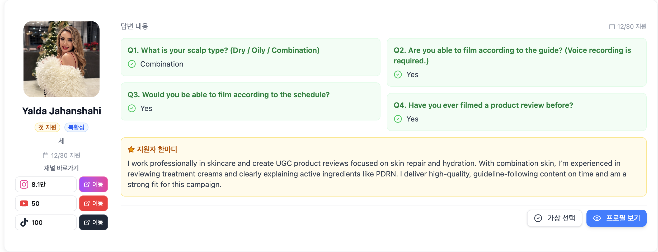The height and width of the screenshot is (252, 658).
Task: Click the Q4 Yes answer check circle
Action: click(398, 119)
